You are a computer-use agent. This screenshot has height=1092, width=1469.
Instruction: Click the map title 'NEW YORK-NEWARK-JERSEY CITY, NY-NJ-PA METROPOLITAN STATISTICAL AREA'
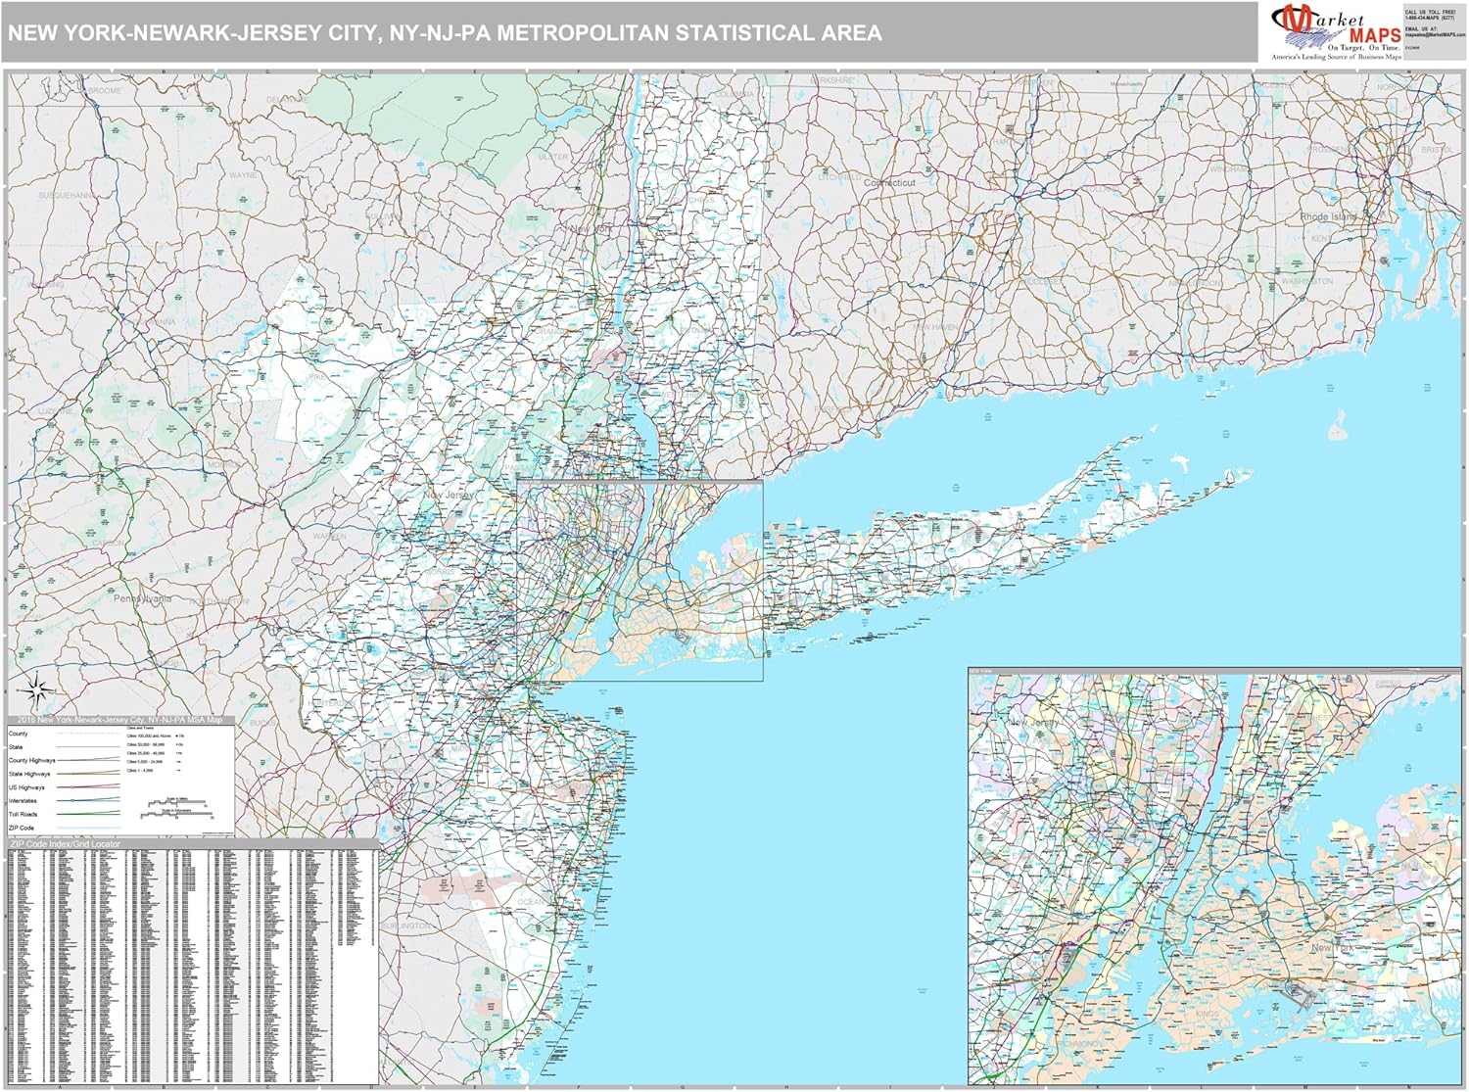445,33
